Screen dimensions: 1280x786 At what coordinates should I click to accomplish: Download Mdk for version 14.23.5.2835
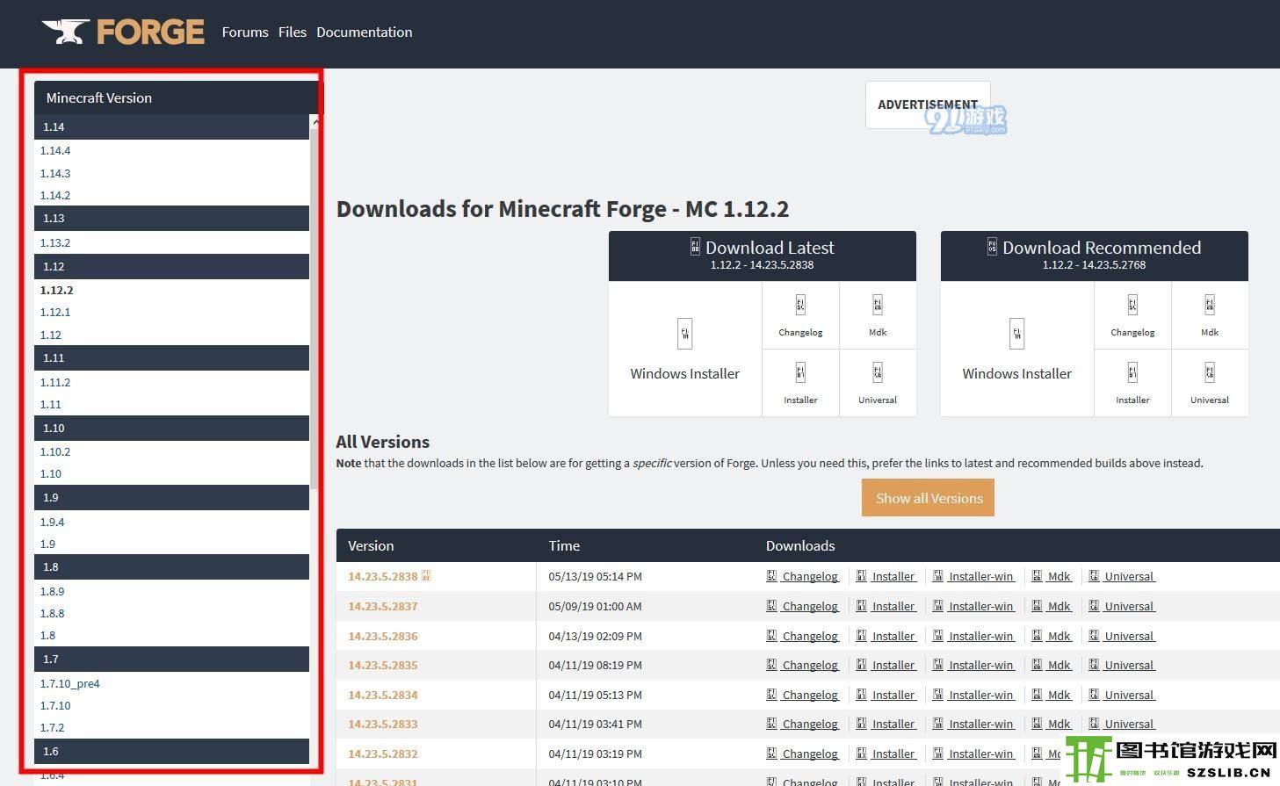point(1059,665)
